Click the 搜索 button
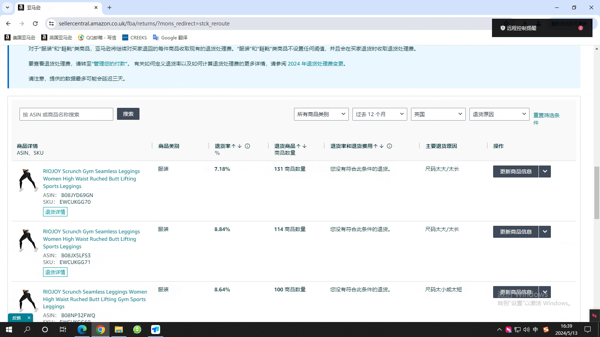Screen dimensions: 600x337 pos(128,114)
